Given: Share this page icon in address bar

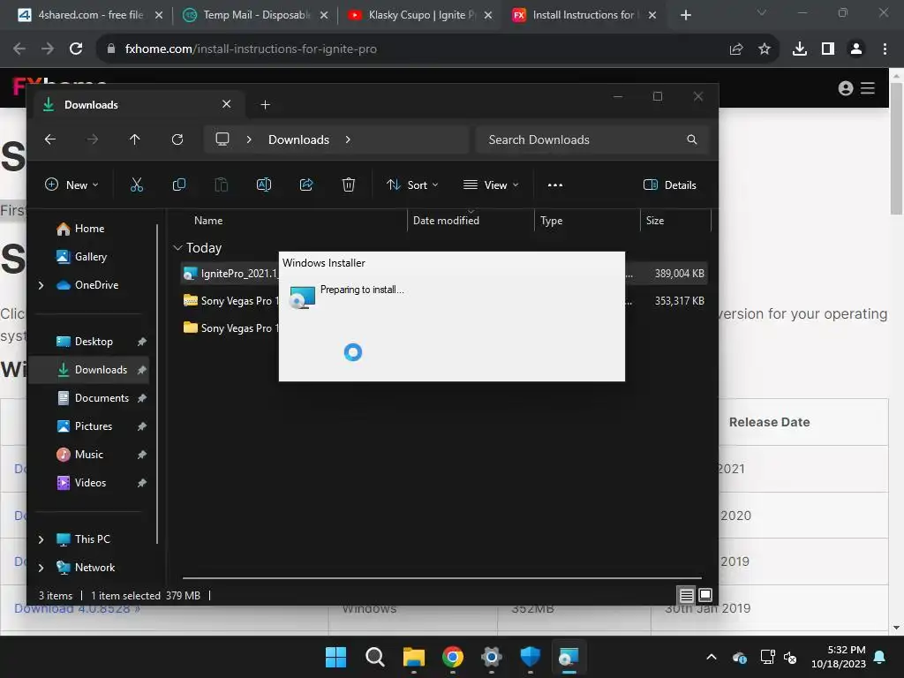Looking at the screenshot, I should pos(735,49).
